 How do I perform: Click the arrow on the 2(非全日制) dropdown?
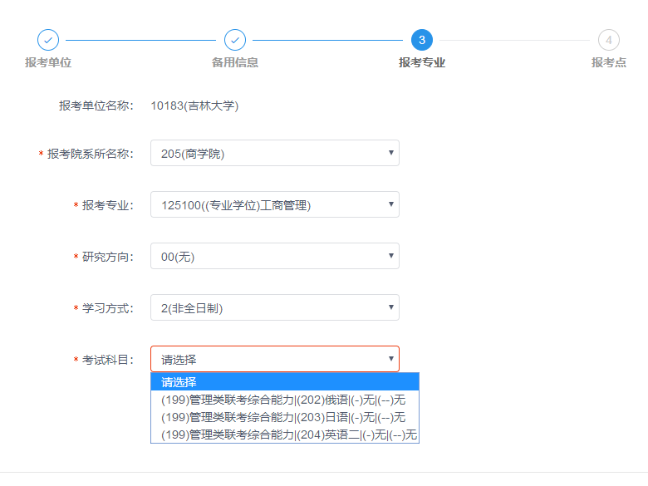coord(390,307)
